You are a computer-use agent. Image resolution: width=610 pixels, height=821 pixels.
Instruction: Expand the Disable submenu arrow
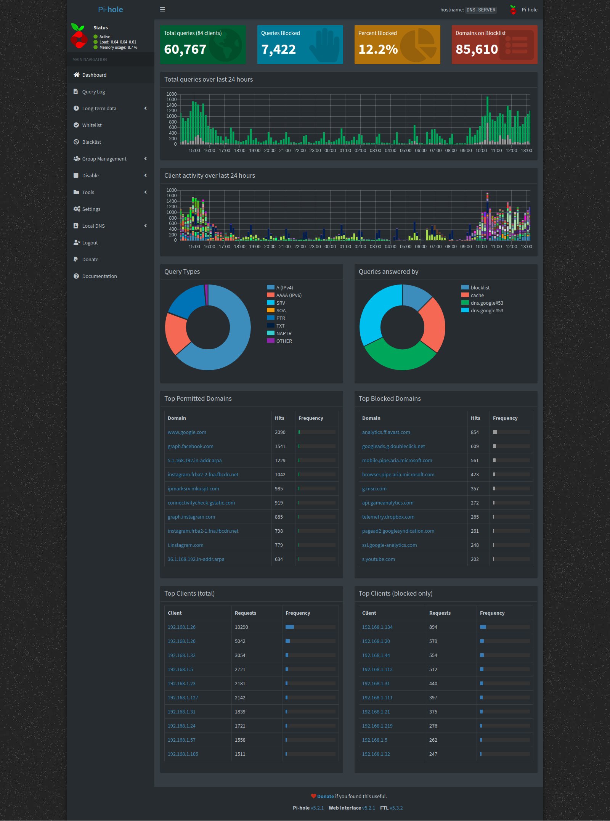point(145,175)
